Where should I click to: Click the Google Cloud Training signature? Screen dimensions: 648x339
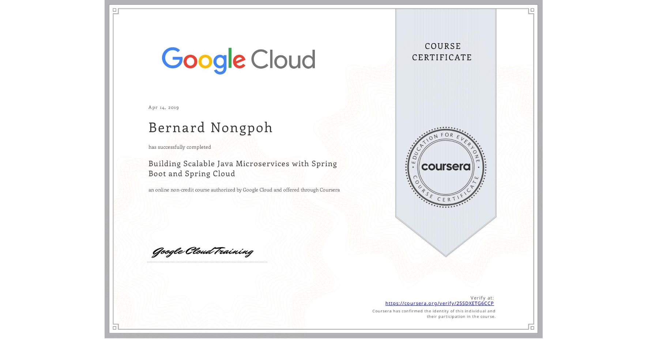pos(203,251)
